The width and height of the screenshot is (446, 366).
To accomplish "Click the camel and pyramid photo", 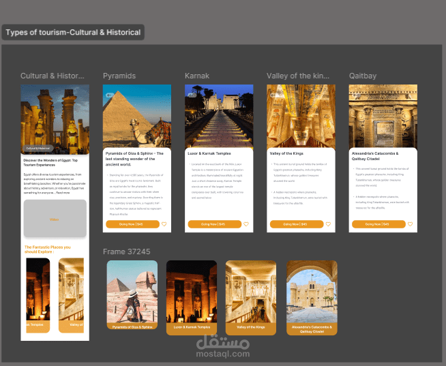I will 137,116.
